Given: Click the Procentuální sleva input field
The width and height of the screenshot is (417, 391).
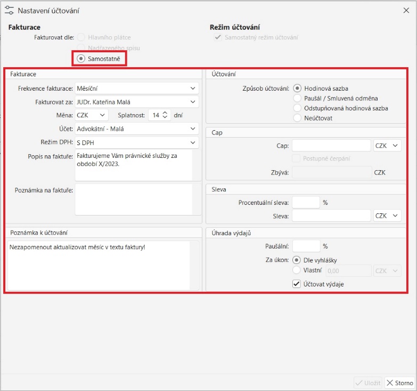Looking at the screenshot, I should tap(306, 202).
